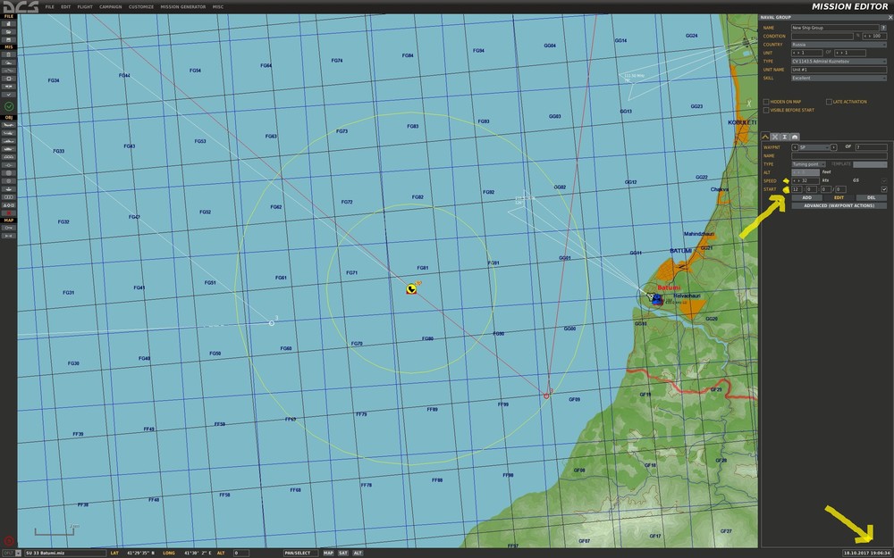This screenshot has width=894, height=558.
Task: Click the Unit Name field
Action: 839,70
